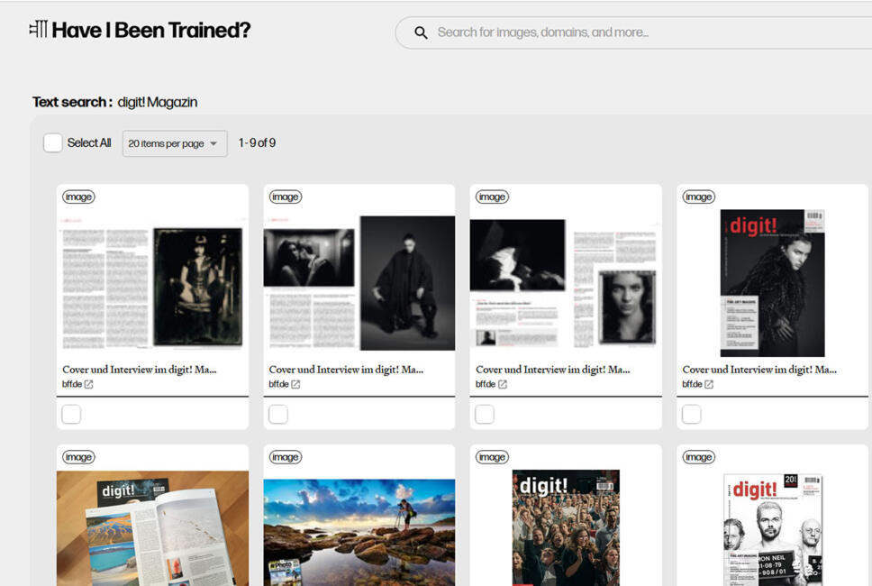
Task: Open external link icon on fur-coat cover card
Action: click(708, 384)
